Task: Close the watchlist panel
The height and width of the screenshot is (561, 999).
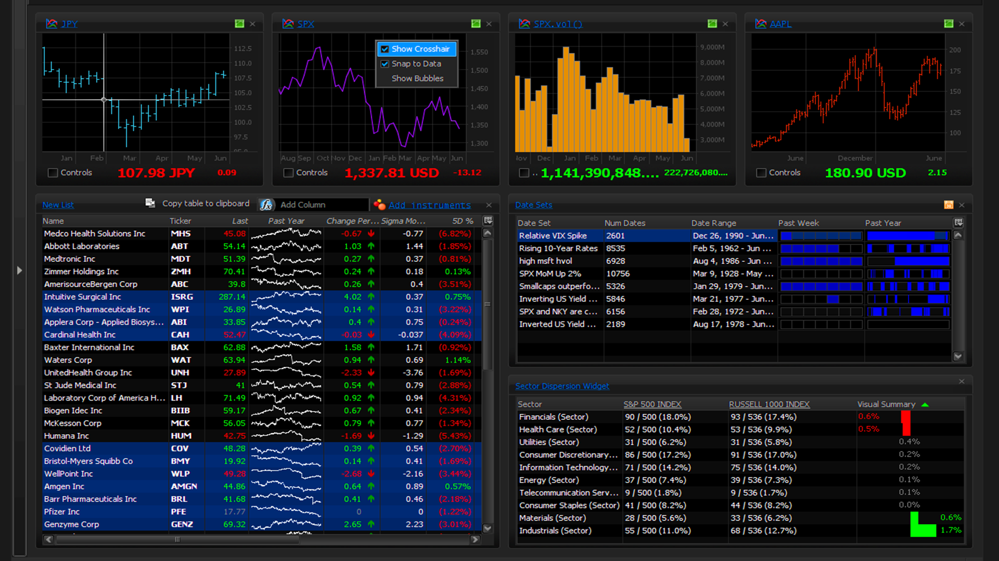Action: 489,205
